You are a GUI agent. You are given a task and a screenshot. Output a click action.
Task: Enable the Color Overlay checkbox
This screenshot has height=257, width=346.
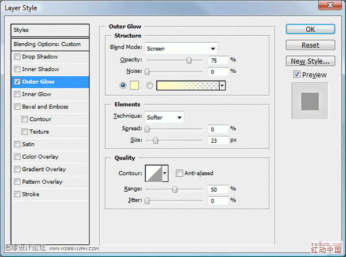(17, 157)
